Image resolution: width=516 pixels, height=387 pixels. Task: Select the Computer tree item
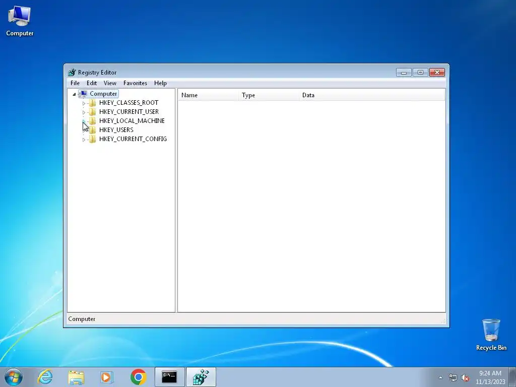click(103, 94)
